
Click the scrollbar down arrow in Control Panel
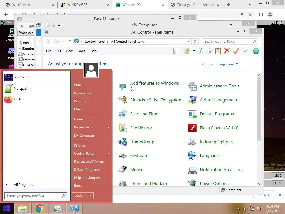click(x=259, y=184)
